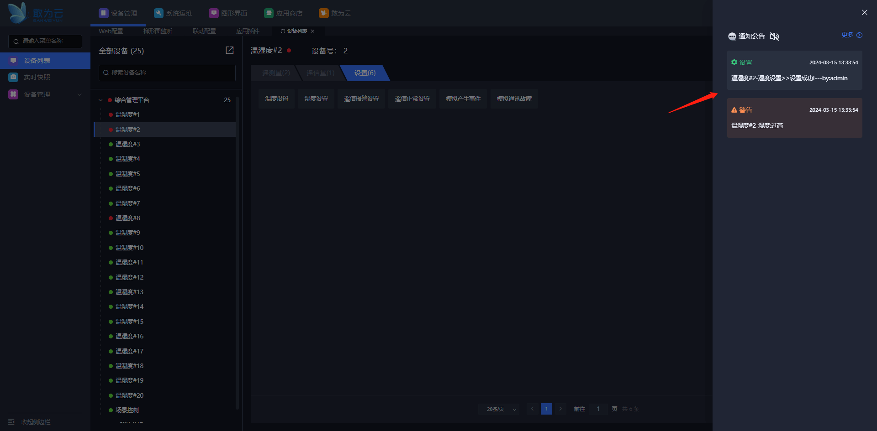877x431 pixels.
Task: Go to the previous page arrow
Action: [x=532, y=409]
